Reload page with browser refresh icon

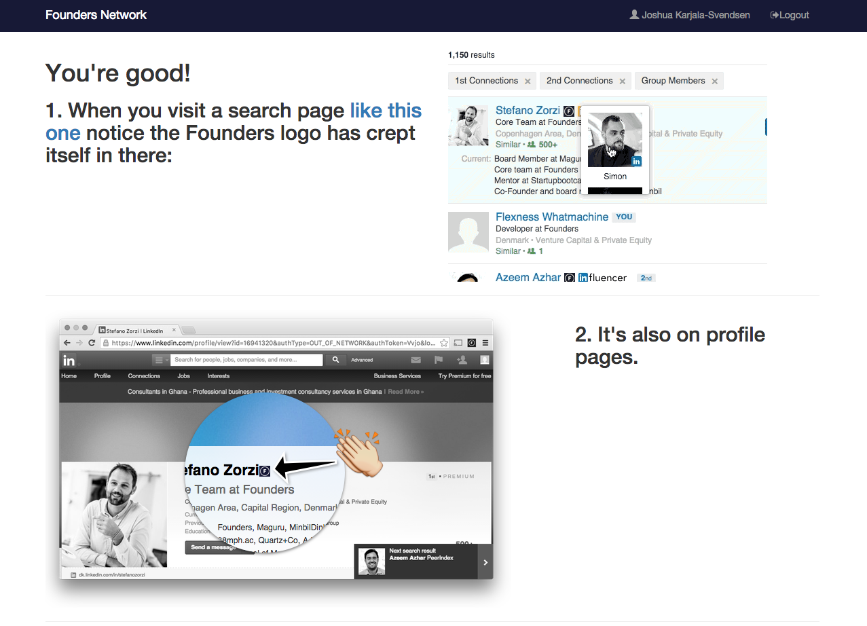92,343
